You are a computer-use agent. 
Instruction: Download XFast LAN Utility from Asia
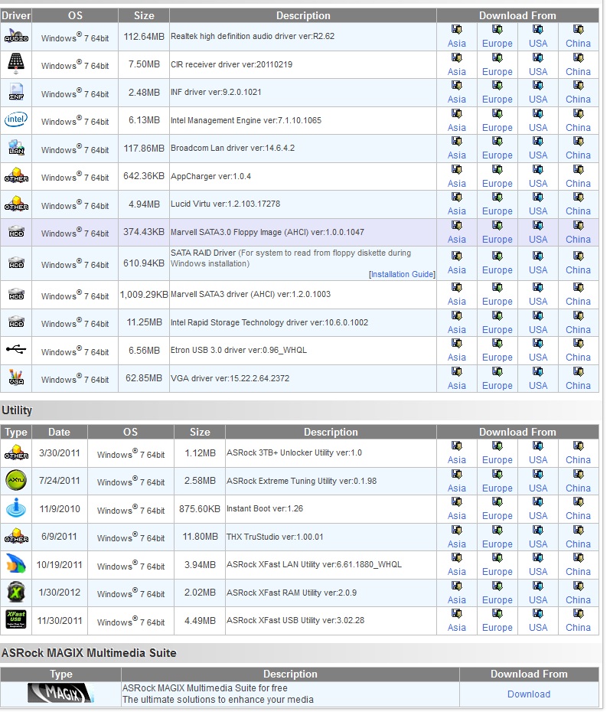coord(457,572)
